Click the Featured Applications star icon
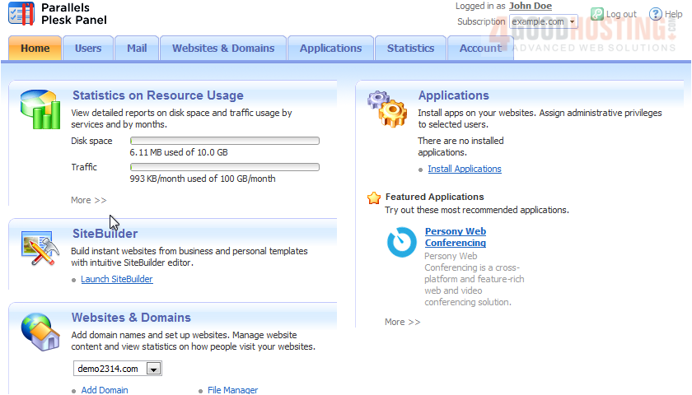 tap(374, 197)
